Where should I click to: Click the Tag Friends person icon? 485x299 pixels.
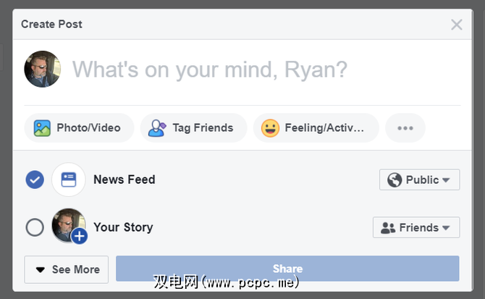[157, 128]
